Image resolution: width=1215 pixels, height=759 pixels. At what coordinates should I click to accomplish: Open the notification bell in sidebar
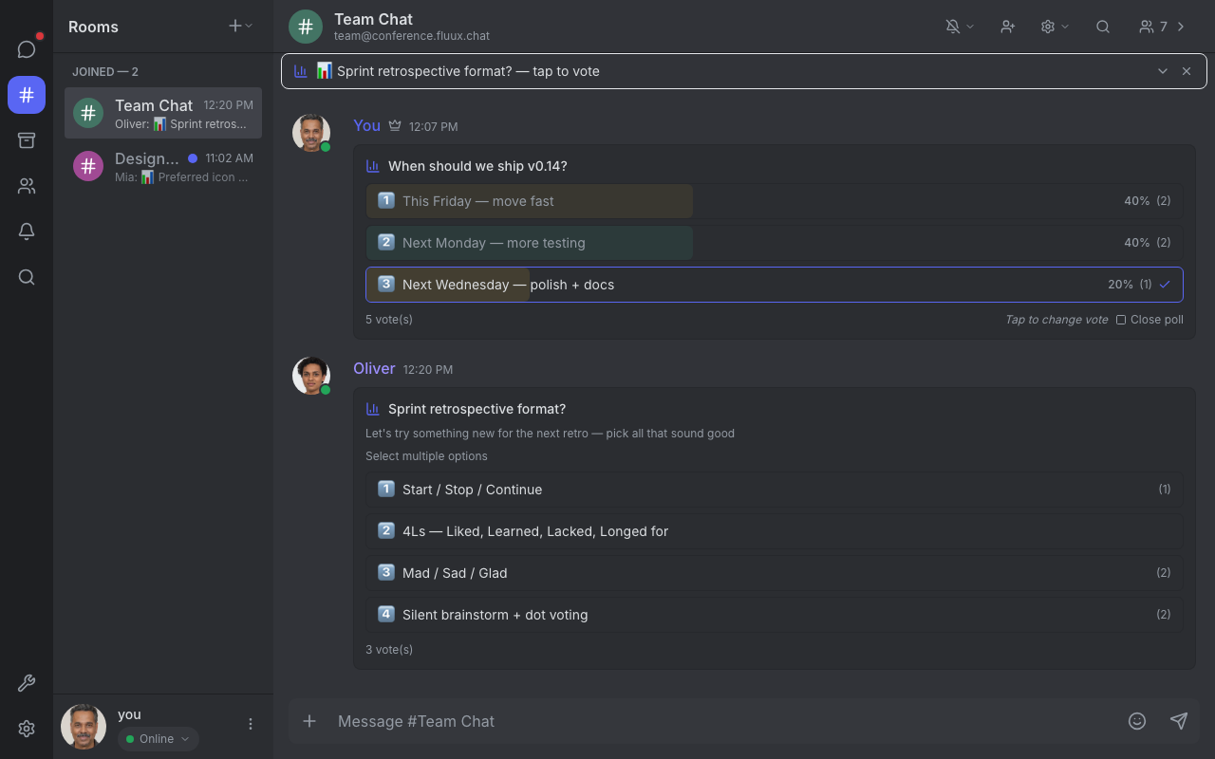pyautogui.click(x=27, y=231)
